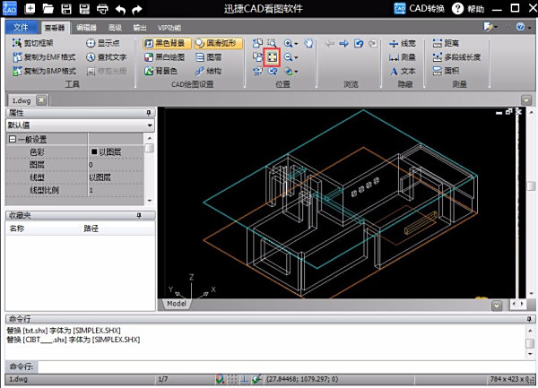Toggle the grid icon in status bar
The width and height of the screenshot is (538, 388).
tap(232, 379)
